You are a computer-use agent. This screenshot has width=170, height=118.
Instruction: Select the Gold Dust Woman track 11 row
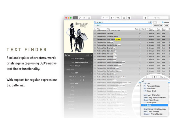click(x=132, y=36)
